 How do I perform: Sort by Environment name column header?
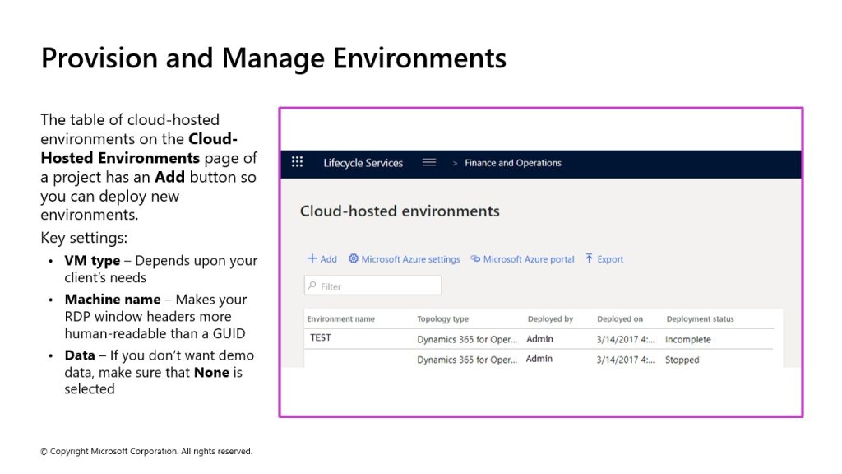pos(341,318)
